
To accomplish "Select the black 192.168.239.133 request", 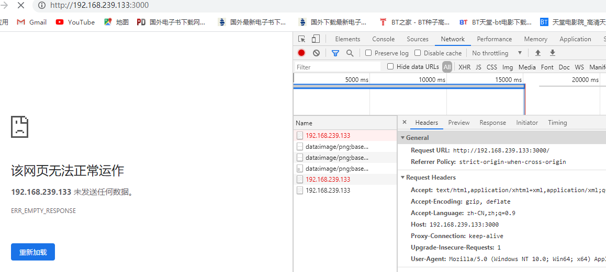I will click(x=345, y=190).
